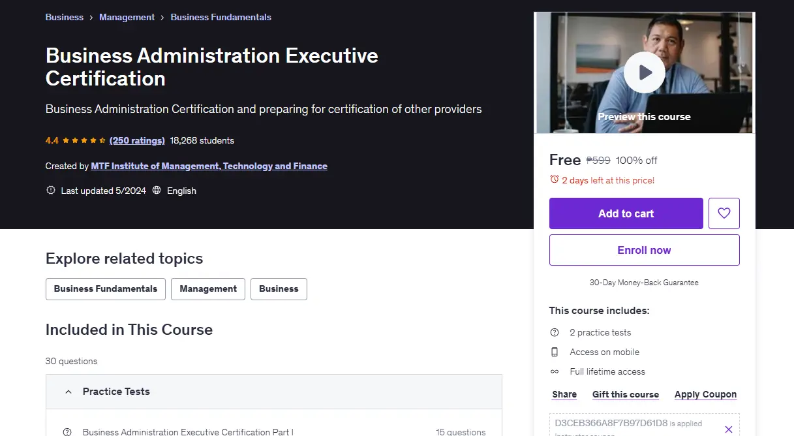Visit MTF Institute instructor profile link

[x=209, y=166]
